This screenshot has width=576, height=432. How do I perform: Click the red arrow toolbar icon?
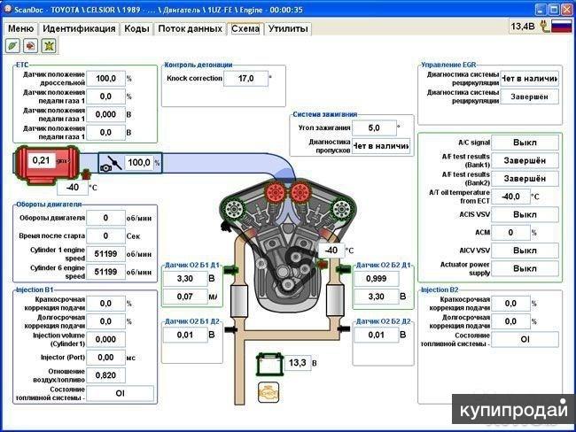(x=30, y=46)
